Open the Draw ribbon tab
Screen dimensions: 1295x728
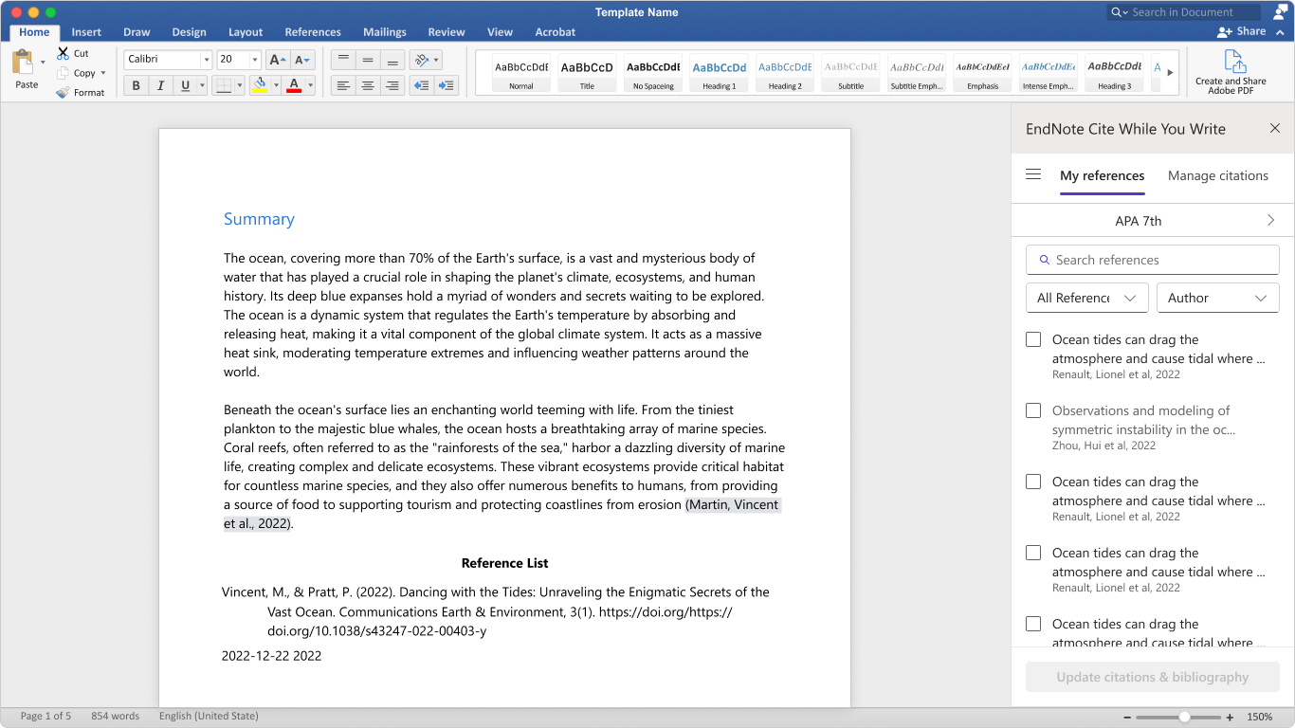pos(137,32)
